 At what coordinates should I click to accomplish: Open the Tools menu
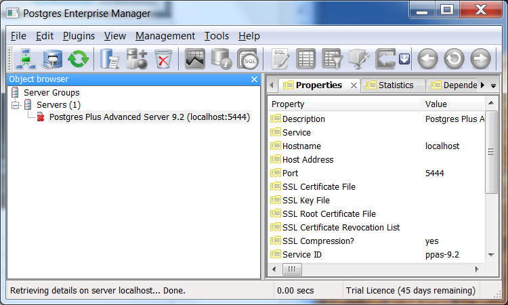217,36
